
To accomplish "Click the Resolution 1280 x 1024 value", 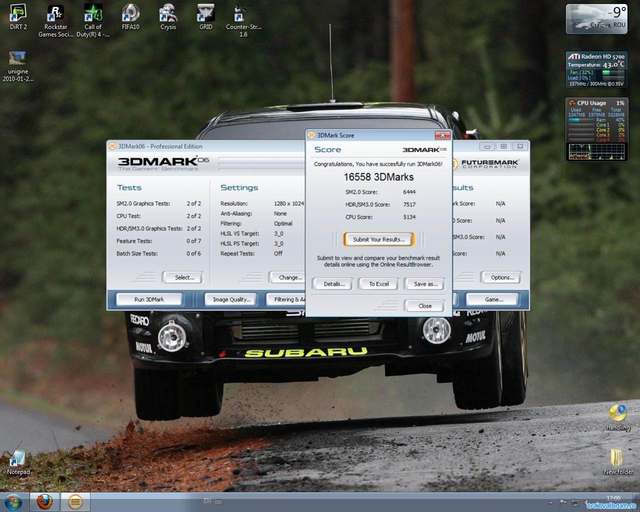I will (289, 204).
